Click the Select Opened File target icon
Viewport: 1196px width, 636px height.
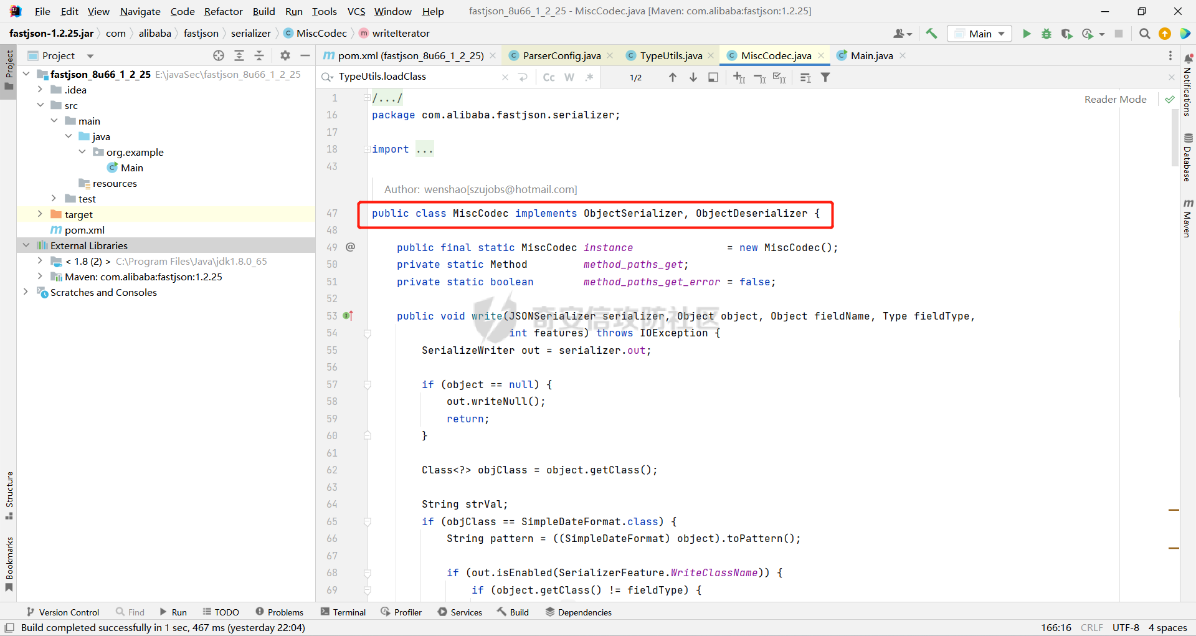(x=219, y=55)
